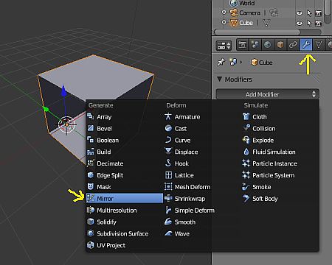Image resolution: width=332 pixels, height=265 pixels.
Task: Open the World properties tab (globe)
Action: click(268, 45)
